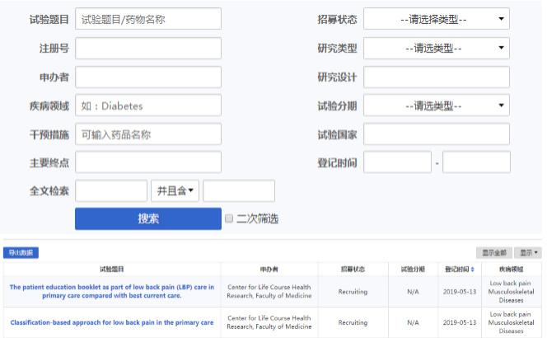Focus the 干预措施 drug name field
Image resolution: width=547 pixels, height=338 pixels.
[148, 134]
